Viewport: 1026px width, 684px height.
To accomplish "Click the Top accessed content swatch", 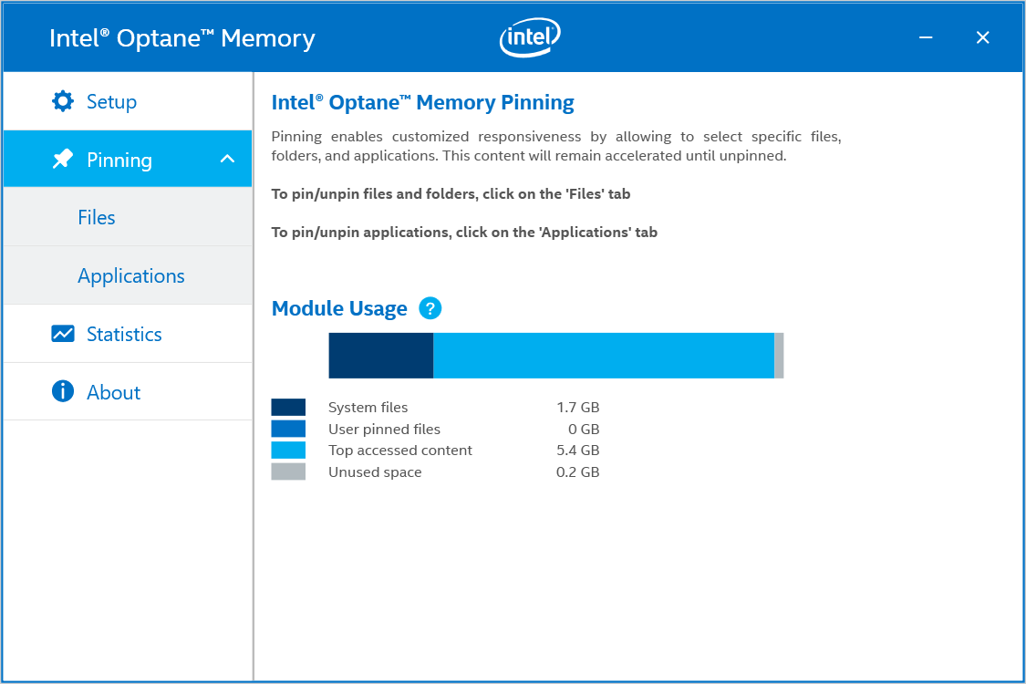I will (x=288, y=450).
